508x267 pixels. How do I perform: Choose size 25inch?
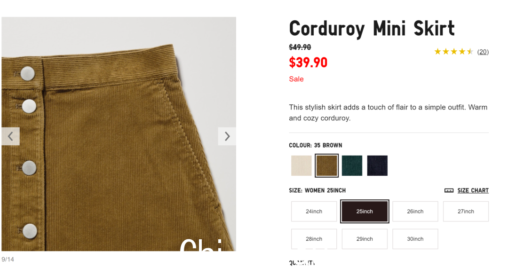365,212
